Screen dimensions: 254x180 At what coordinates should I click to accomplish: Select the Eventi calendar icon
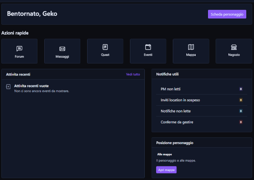coord(148,47)
